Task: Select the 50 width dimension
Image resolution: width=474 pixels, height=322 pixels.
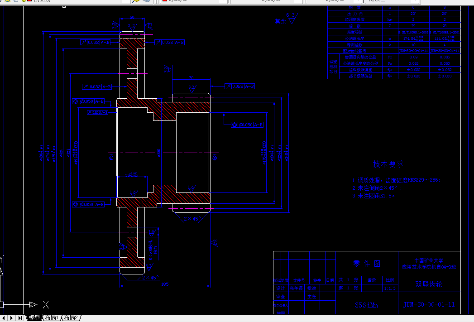Action: [132, 17]
